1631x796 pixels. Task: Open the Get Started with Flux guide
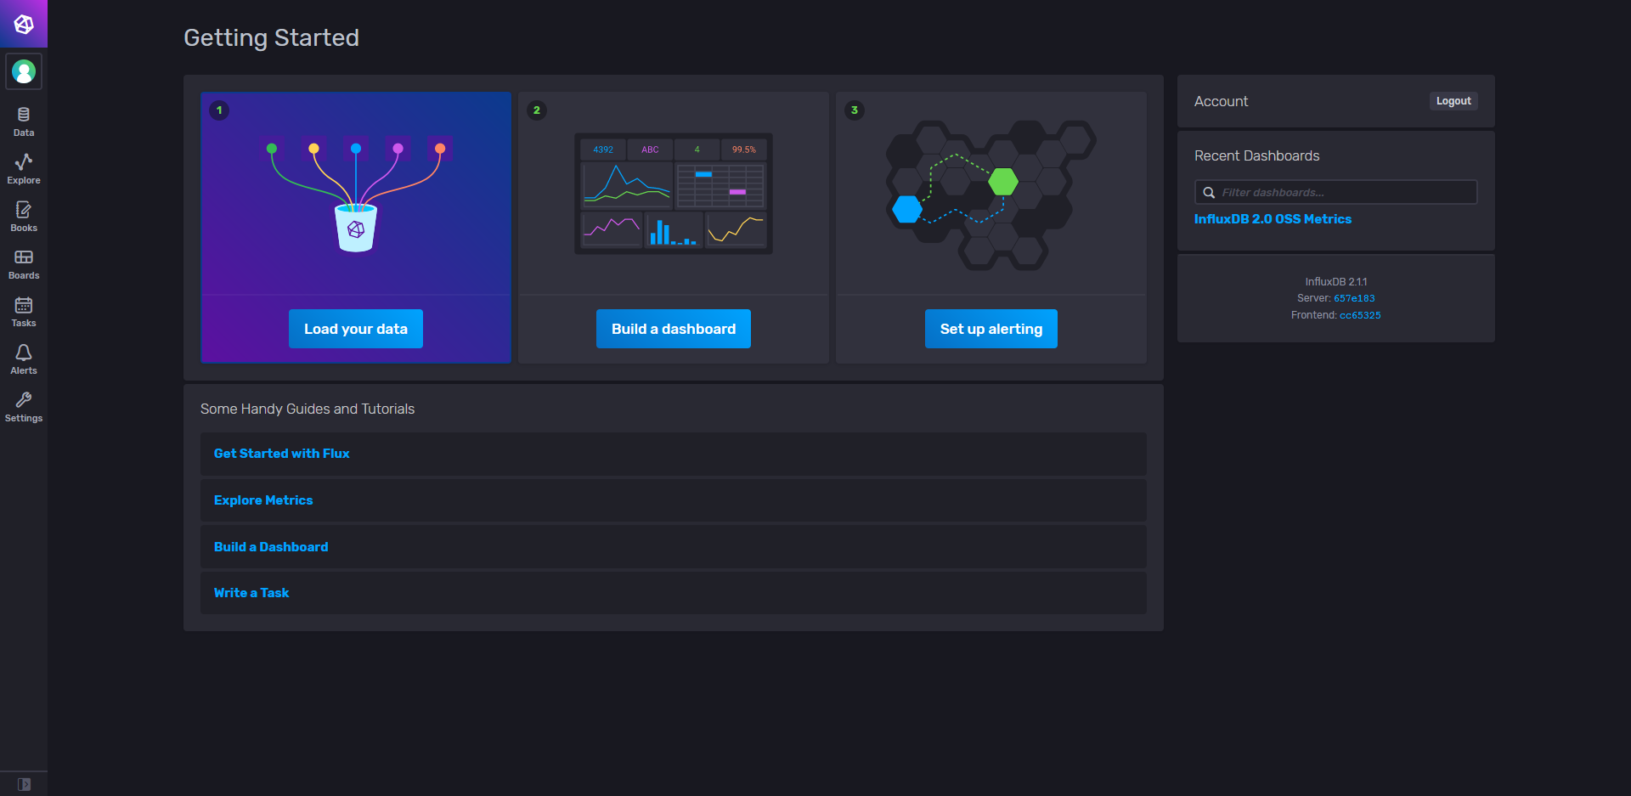click(x=281, y=454)
